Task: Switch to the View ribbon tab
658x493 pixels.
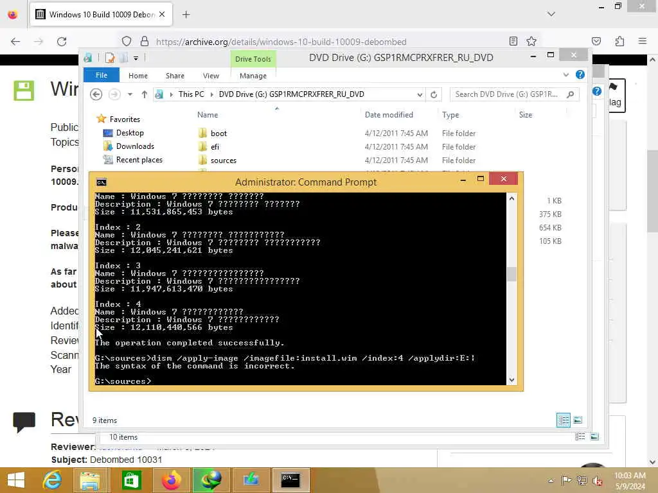Action: (x=211, y=76)
